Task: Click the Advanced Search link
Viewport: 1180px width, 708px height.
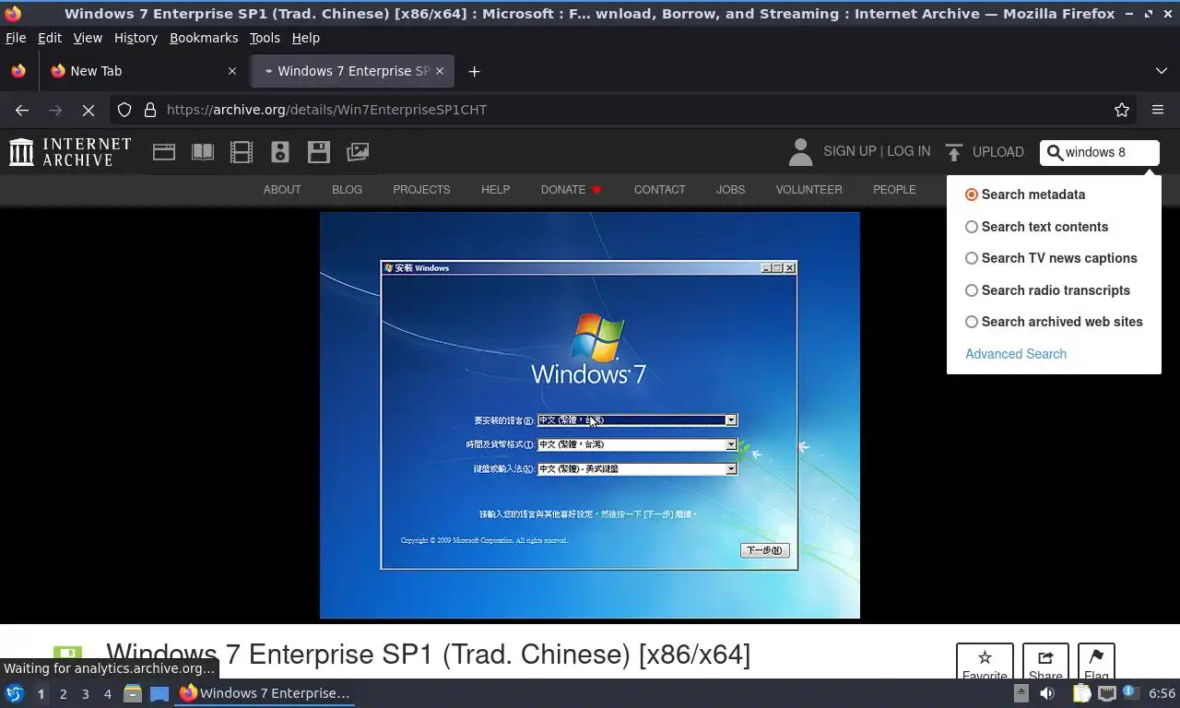Action: tap(1016, 354)
